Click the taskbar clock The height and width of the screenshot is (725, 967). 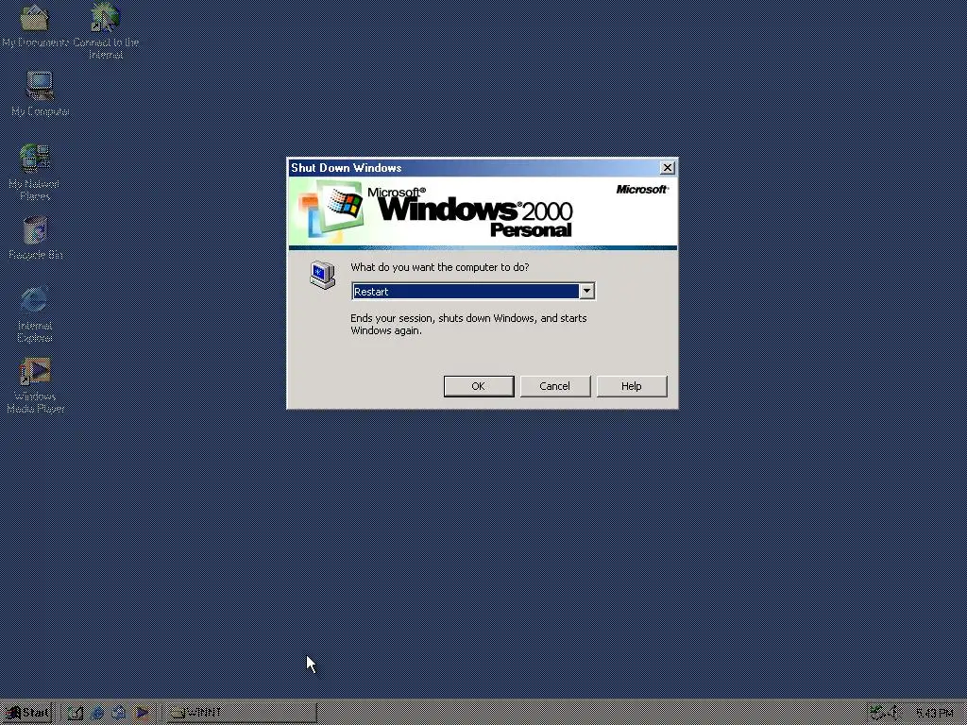(x=934, y=714)
